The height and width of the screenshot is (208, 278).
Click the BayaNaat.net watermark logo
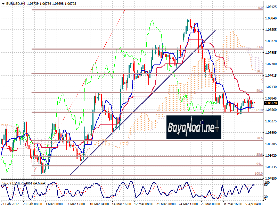point(193,127)
